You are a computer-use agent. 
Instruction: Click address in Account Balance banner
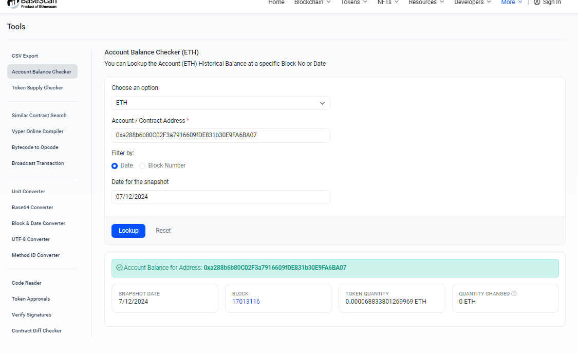click(x=275, y=268)
